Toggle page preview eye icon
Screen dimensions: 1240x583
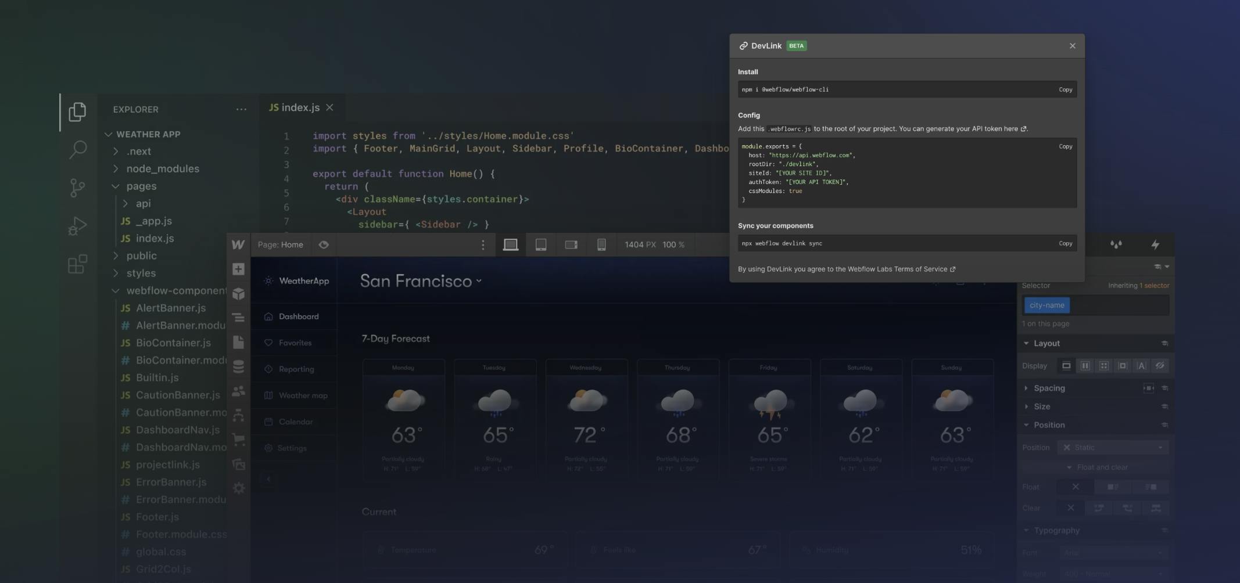tap(324, 245)
